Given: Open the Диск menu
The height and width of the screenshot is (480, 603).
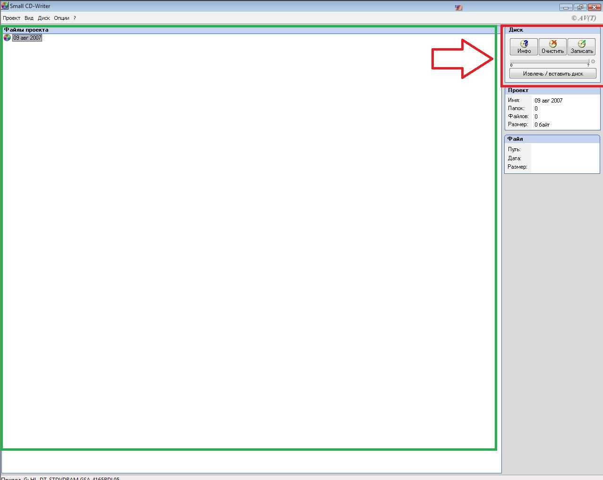Looking at the screenshot, I should [x=44, y=18].
